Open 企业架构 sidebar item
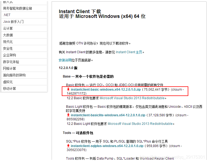Screen dimensions: 207x162 point(24,55)
